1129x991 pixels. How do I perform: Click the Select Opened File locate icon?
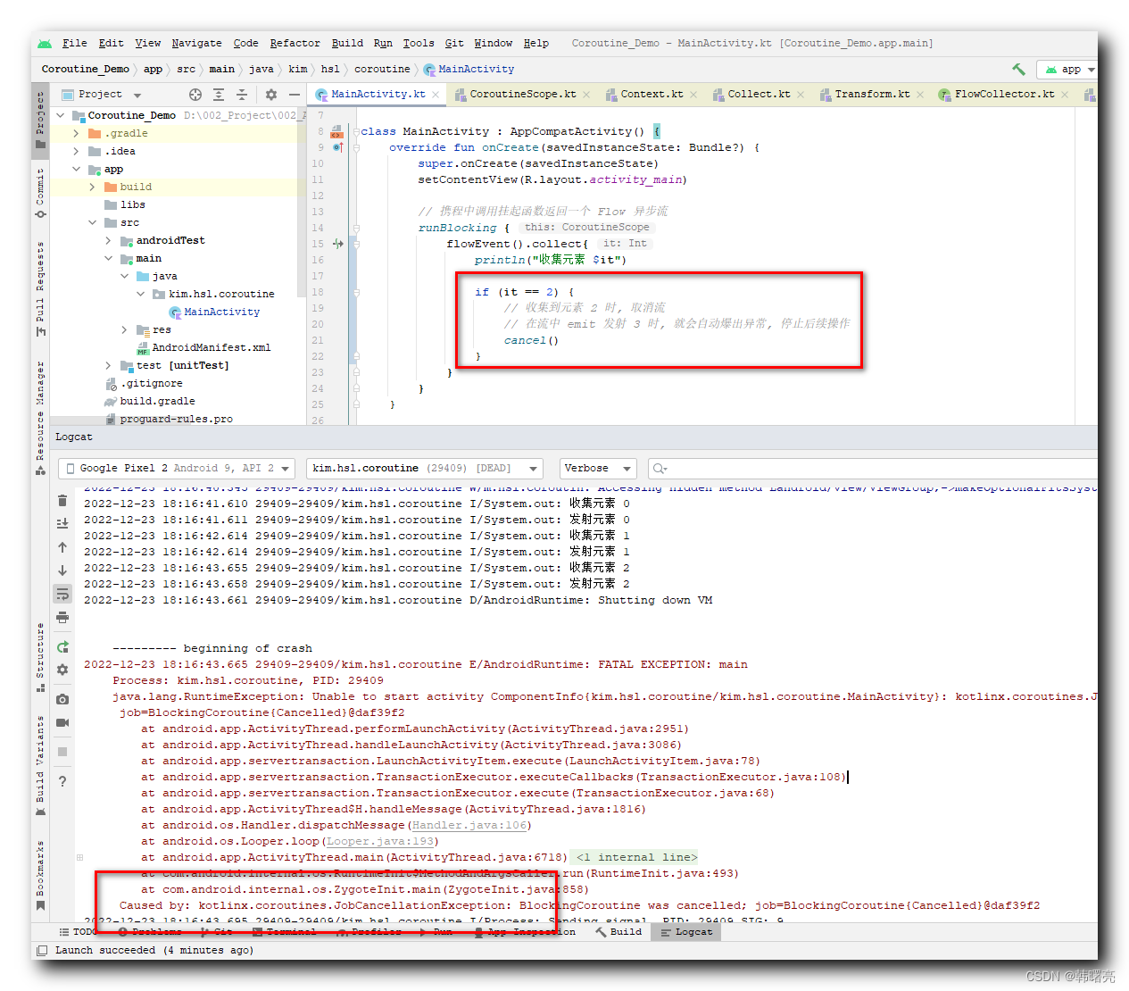[195, 94]
